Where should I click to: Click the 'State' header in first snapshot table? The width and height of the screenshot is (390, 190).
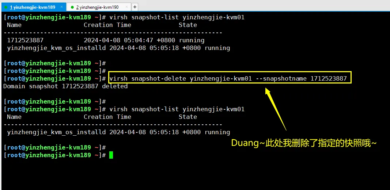[188, 25]
